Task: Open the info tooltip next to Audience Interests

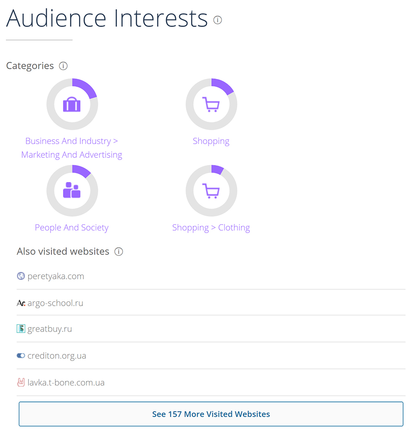Action: pyautogui.click(x=217, y=20)
